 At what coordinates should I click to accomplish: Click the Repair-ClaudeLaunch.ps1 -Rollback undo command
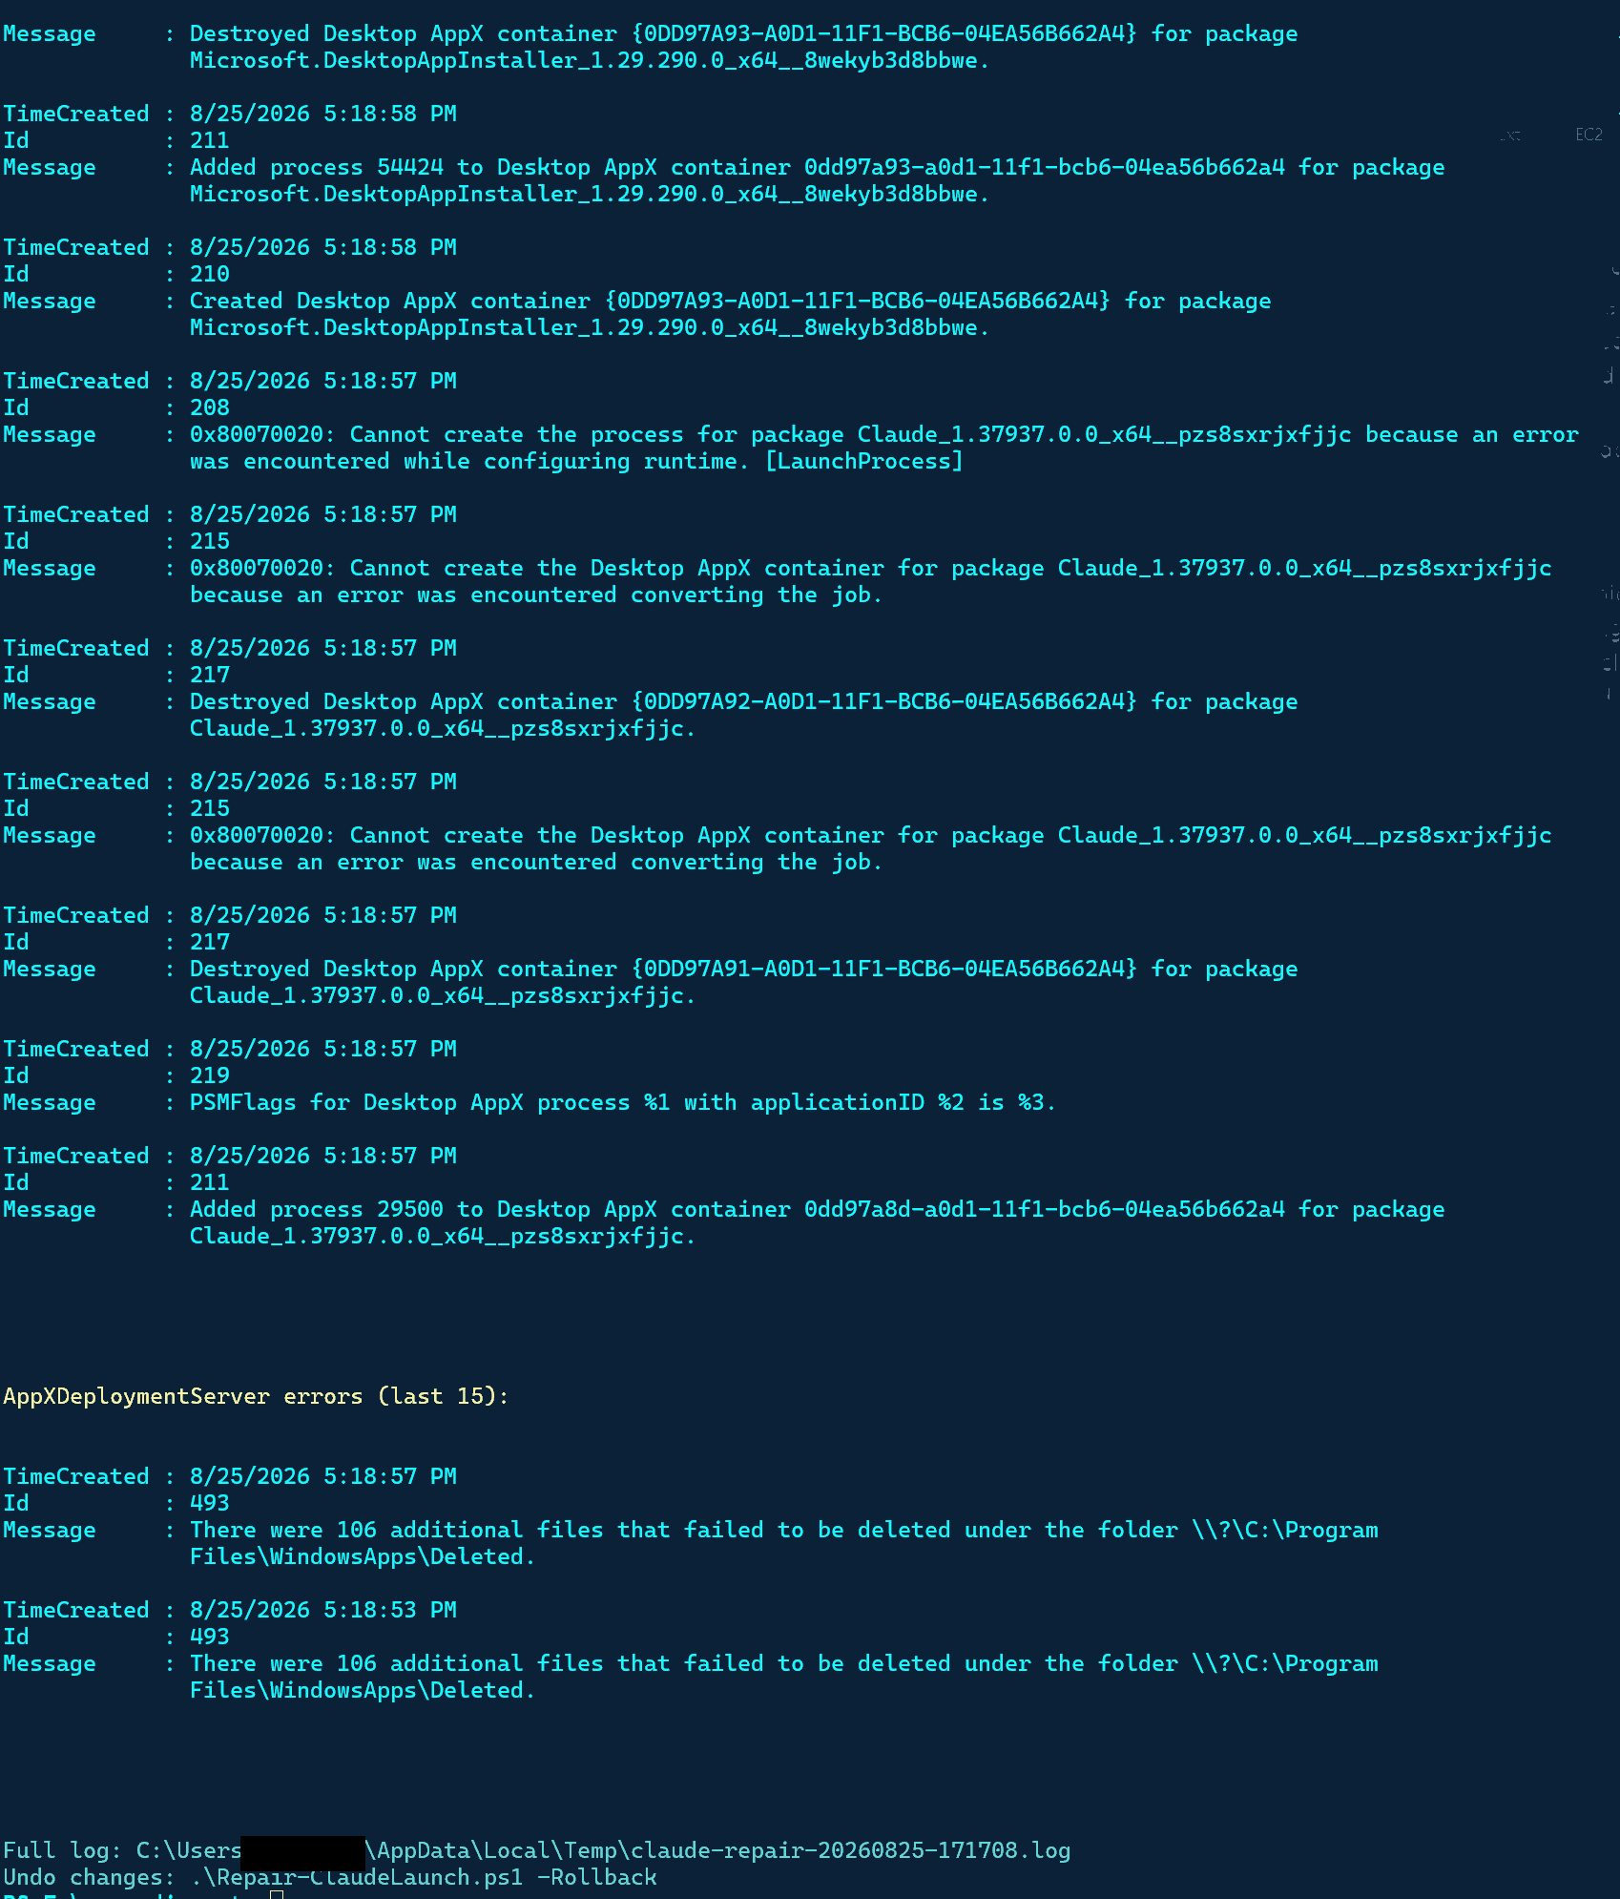pyautogui.click(x=424, y=1877)
